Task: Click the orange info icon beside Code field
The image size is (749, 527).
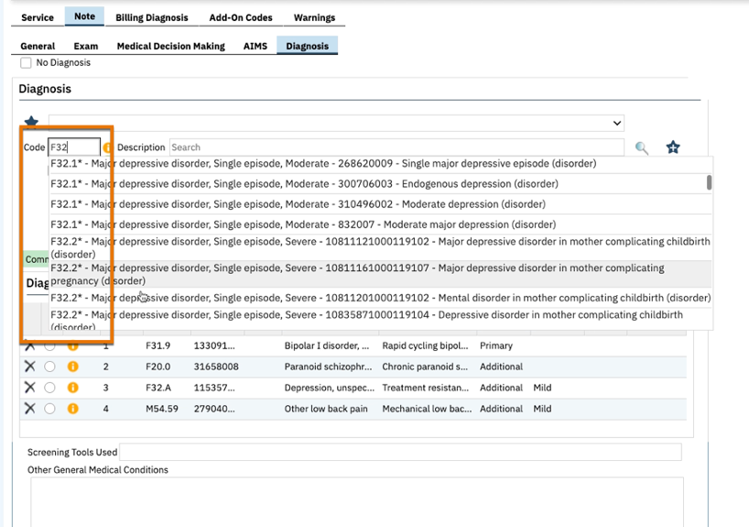Action: pos(108,148)
